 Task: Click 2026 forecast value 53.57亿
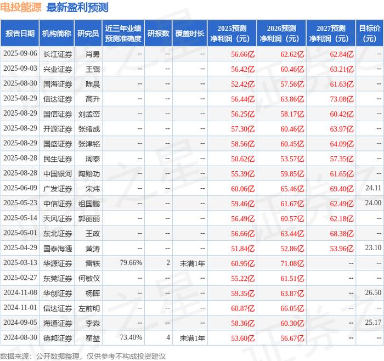point(292,159)
